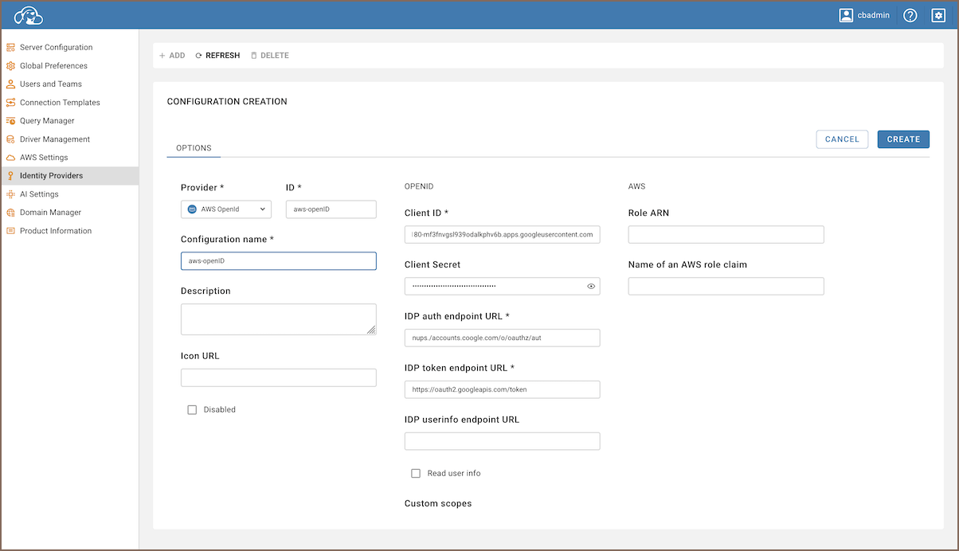Click the CloudBeaver logo icon
Screen dimensions: 959x551
click(x=29, y=15)
